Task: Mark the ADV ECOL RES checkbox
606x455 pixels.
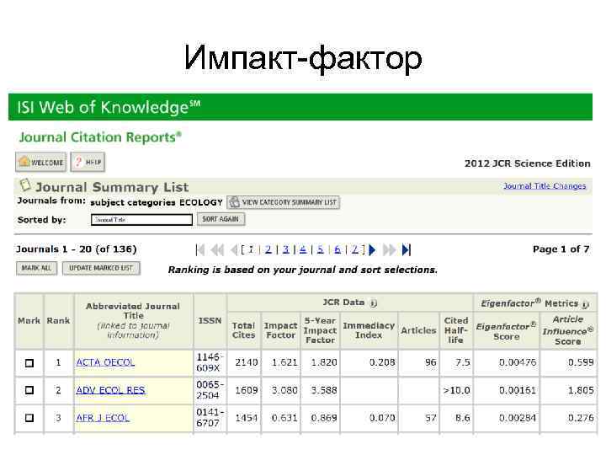Action: pos(29,390)
